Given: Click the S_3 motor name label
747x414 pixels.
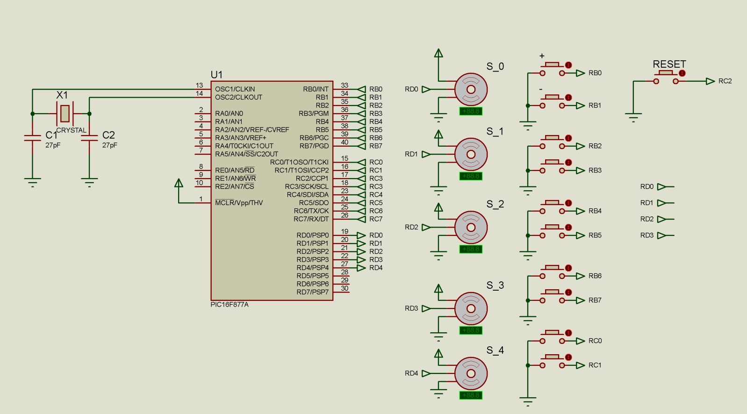Looking at the screenshot, I should (x=495, y=286).
